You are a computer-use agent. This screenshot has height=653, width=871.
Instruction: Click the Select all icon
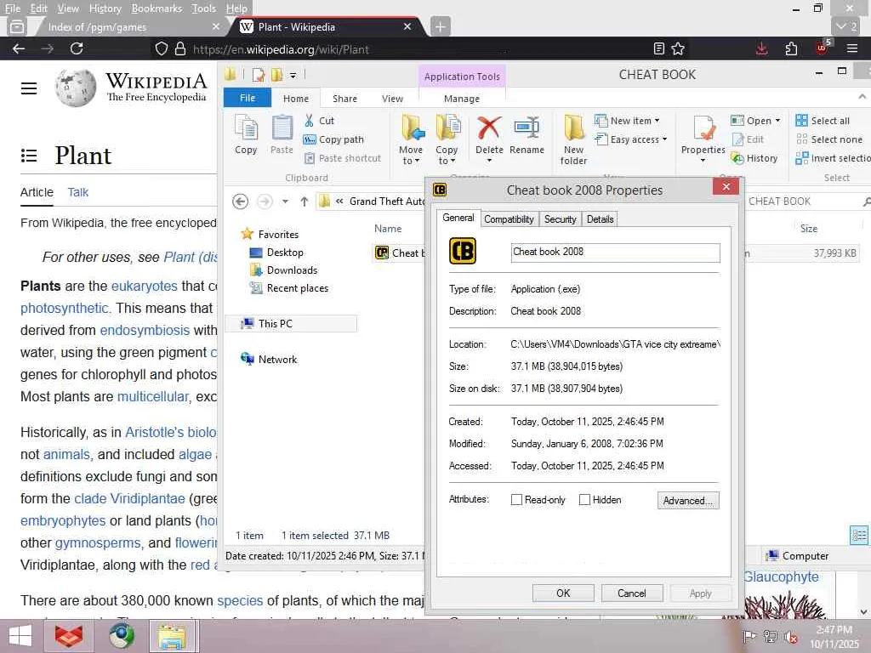tap(801, 121)
